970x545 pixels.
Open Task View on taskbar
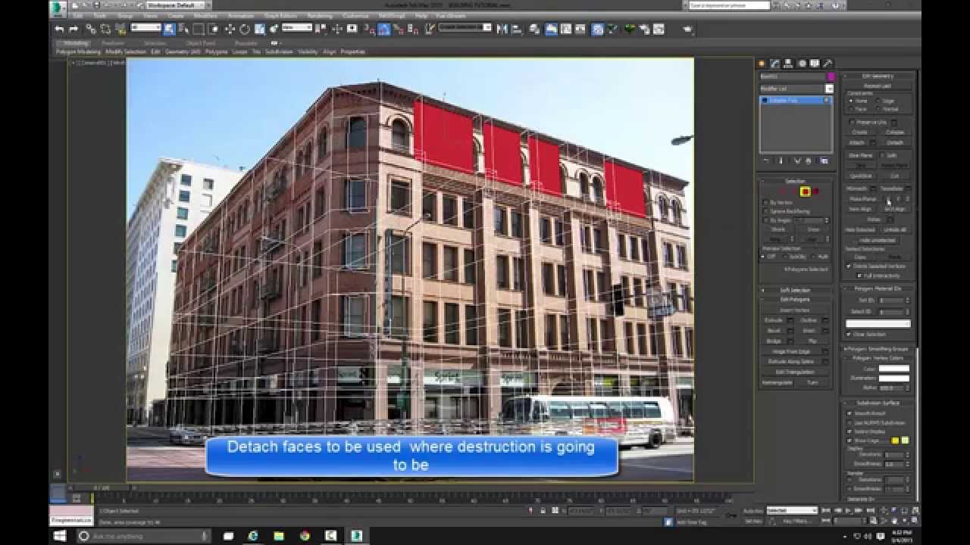click(228, 536)
